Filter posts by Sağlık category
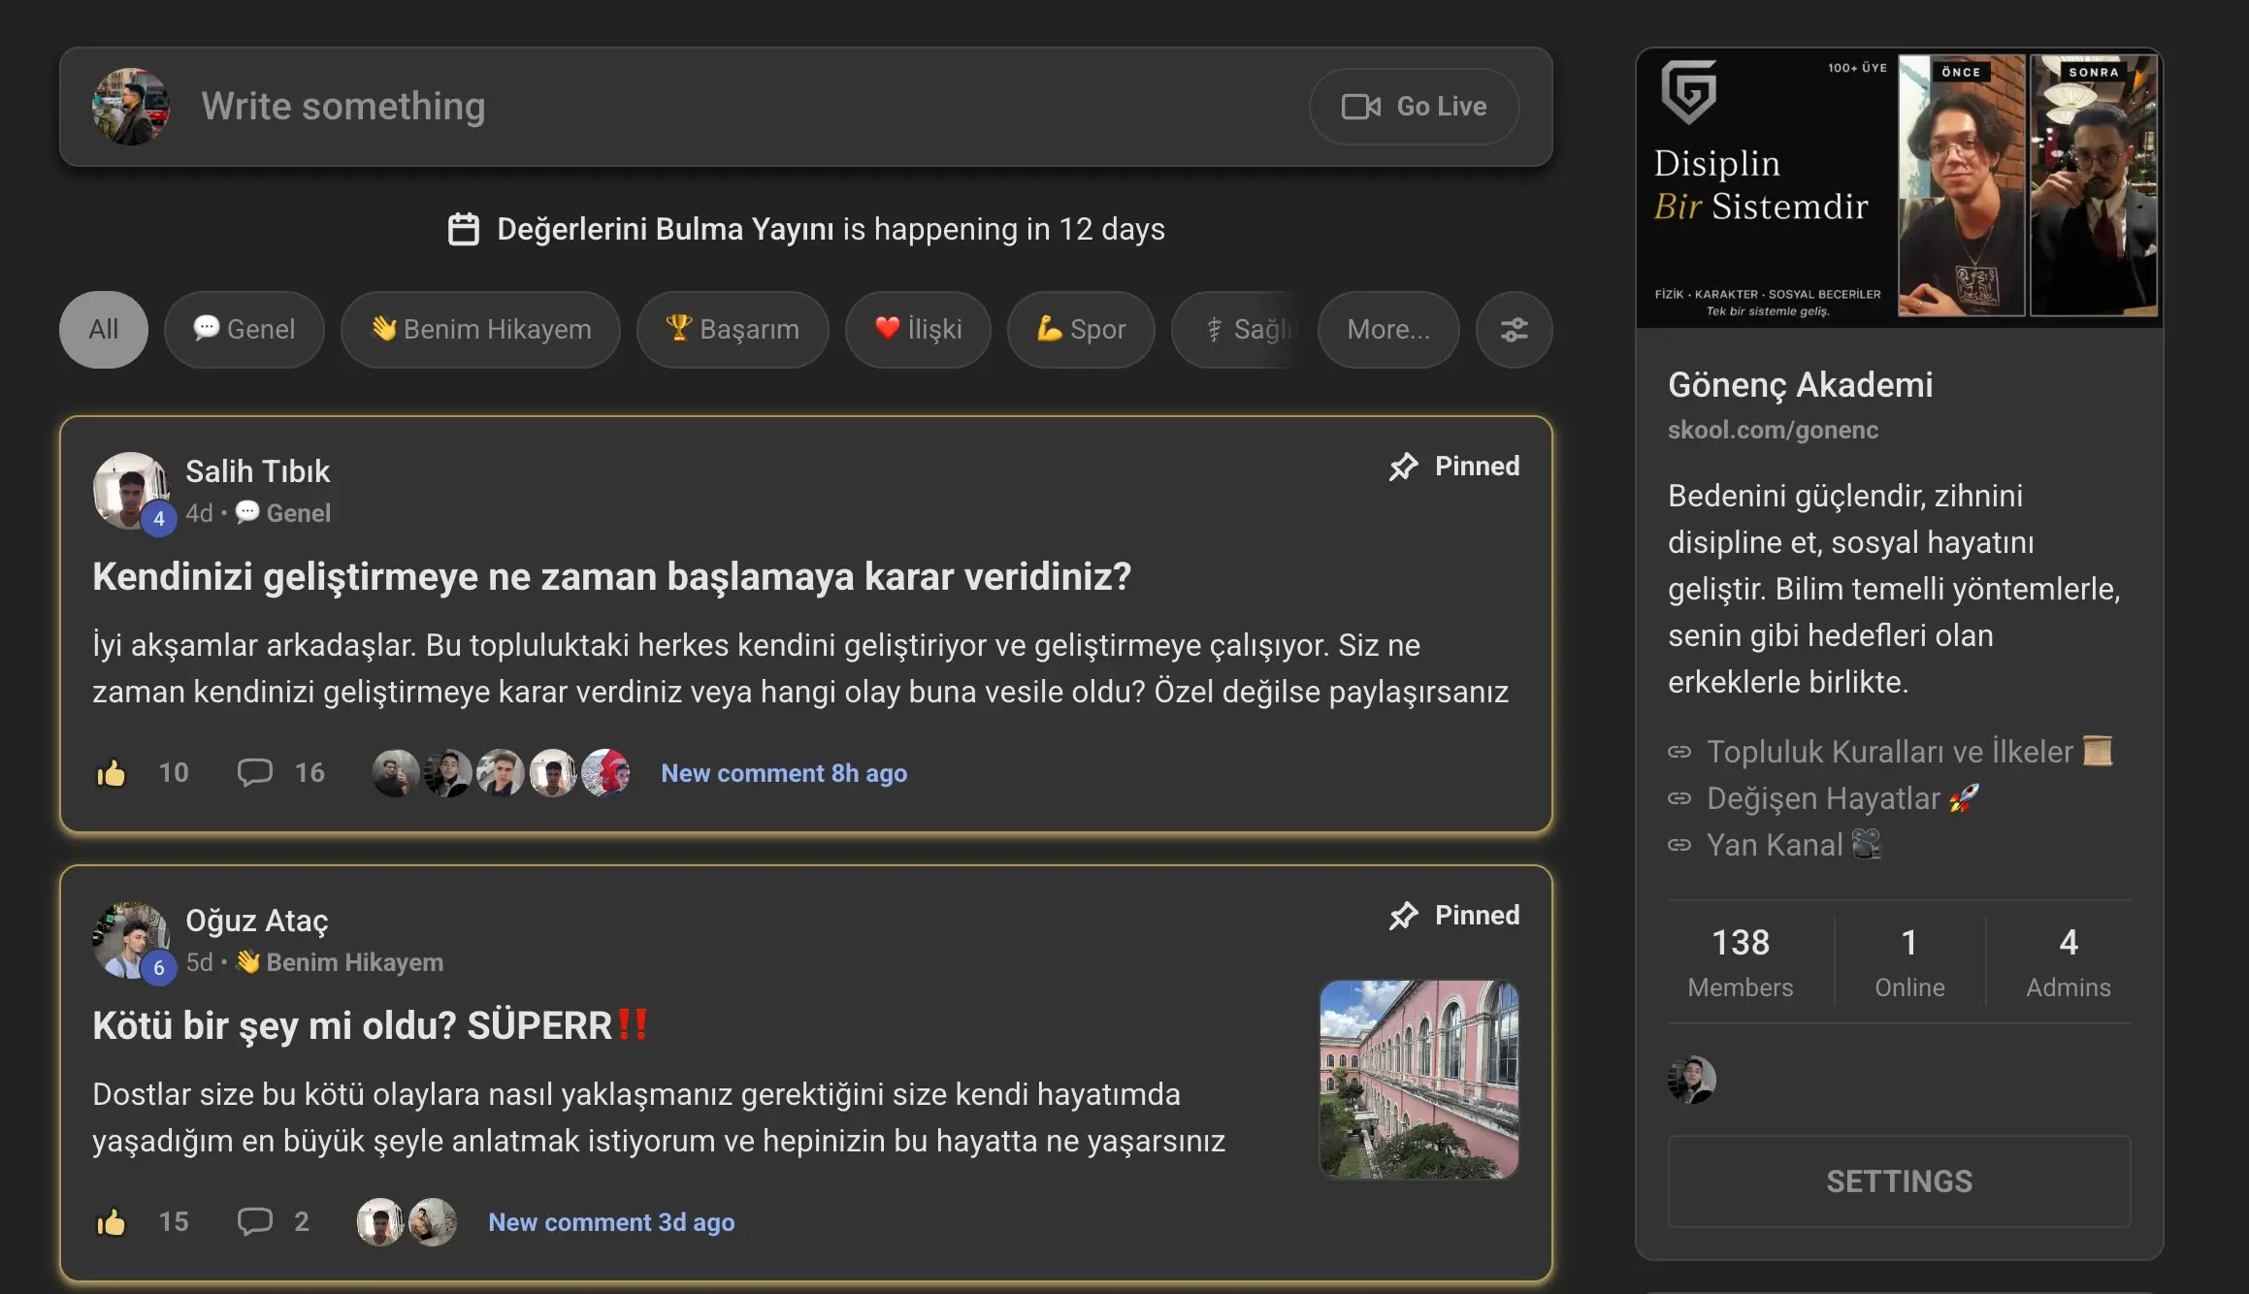 (x=1237, y=330)
